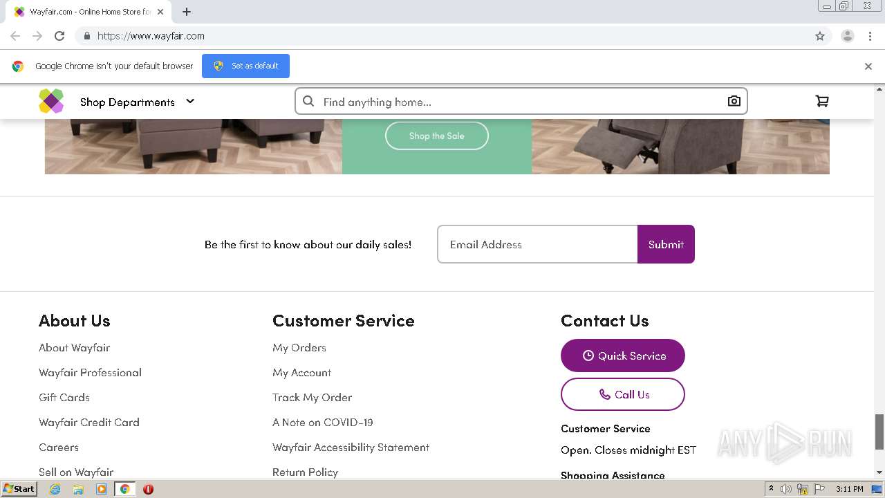Click the network tray icon
The height and width of the screenshot is (498, 885).
pos(803,489)
